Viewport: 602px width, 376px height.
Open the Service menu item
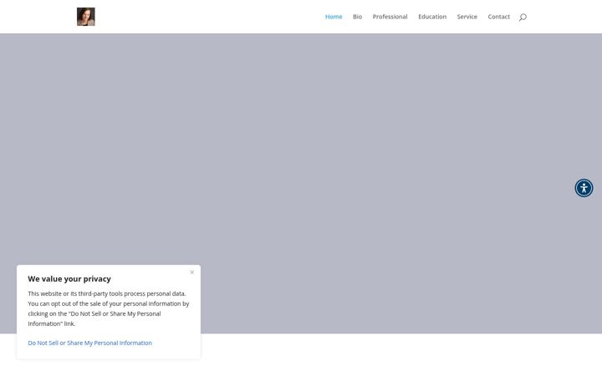click(x=467, y=17)
